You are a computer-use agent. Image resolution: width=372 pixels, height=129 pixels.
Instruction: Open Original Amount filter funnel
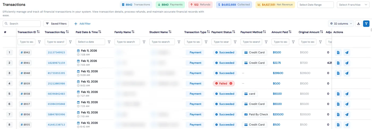point(320,42)
